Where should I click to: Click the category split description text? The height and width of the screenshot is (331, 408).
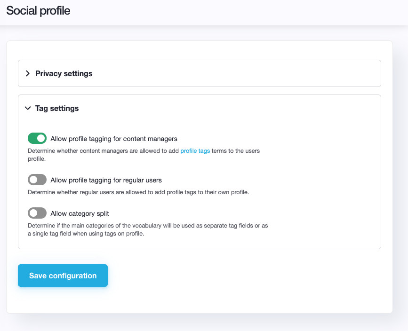(x=147, y=226)
